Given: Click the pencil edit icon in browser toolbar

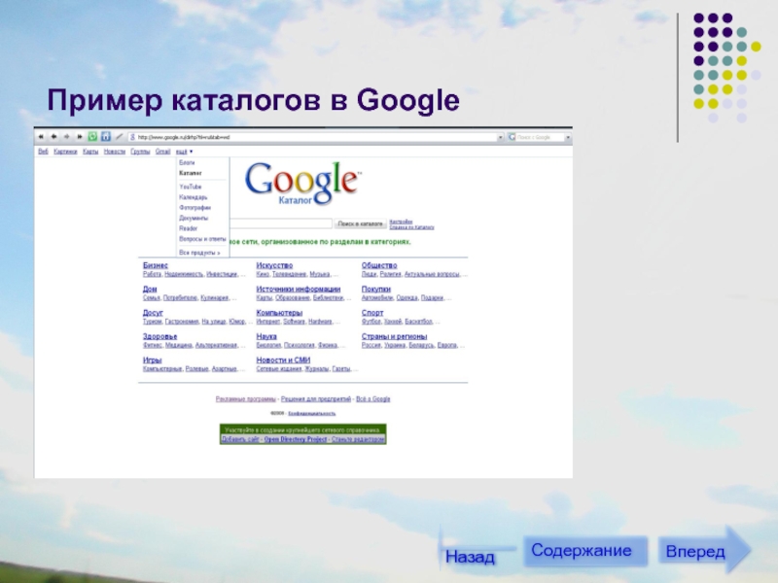Looking at the screenshot, I should [x=118, y=137].
